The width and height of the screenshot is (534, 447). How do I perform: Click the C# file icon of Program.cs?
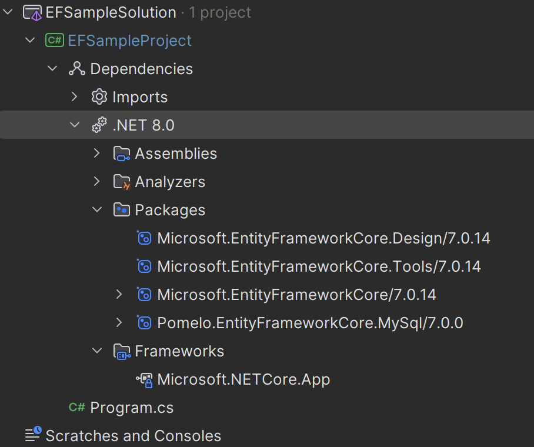tap(76, 407)
